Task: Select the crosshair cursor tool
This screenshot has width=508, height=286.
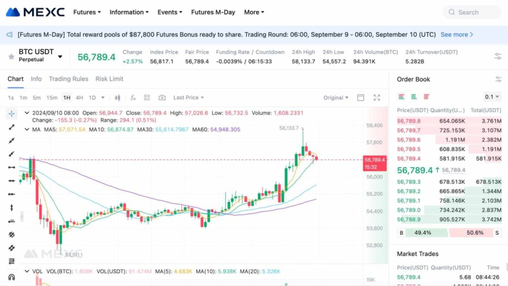Action: coord(11,114)
